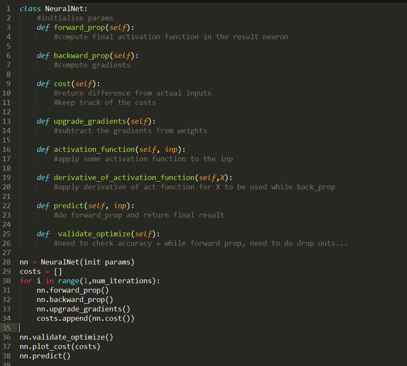Image resolution: width=407 pixels, height=366 pixels.
Task: Click the '#initialise params' comment
Action: 75,18
